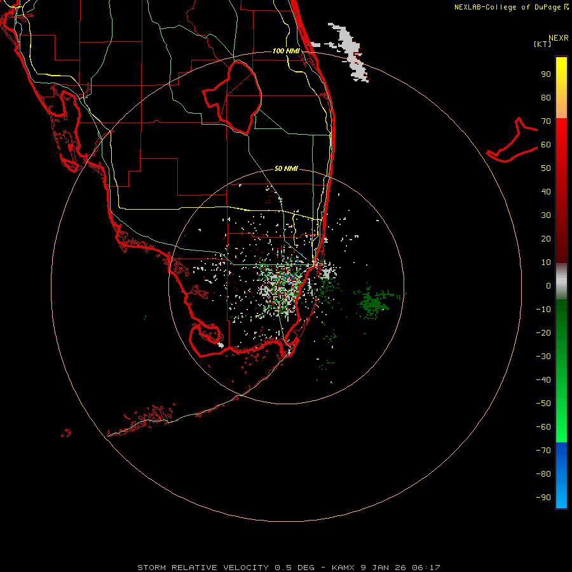Click the large green velocity patch offshore
The height and width of the screenshot is (572, 572).
(373, 304)
